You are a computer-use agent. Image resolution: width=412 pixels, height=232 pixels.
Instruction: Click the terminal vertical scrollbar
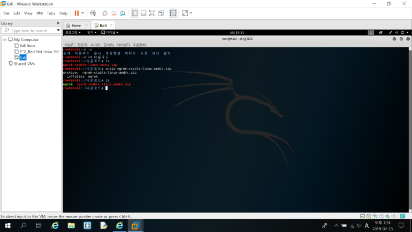tap(410, 129)
